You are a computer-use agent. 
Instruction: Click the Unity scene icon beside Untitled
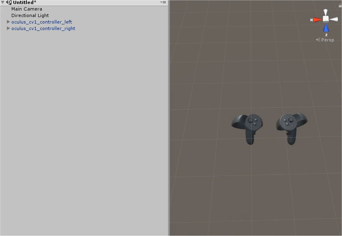coord(9,2)
